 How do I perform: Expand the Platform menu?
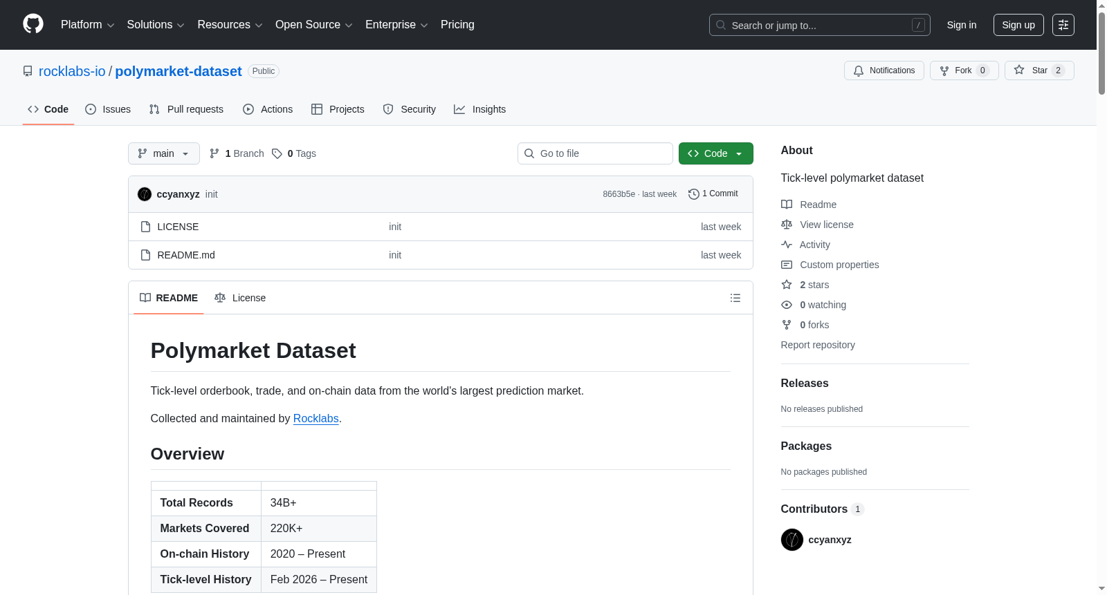tap(88, 25)
